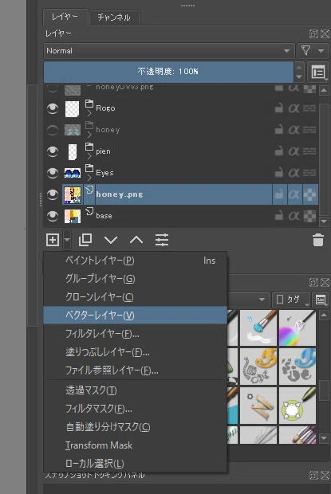Image resolution: width=331 pixels, height=494 pixels.
Task: Toggle alpha inheritance on Rogo layer
Action: pyautogui.click(x=294, y=108)
